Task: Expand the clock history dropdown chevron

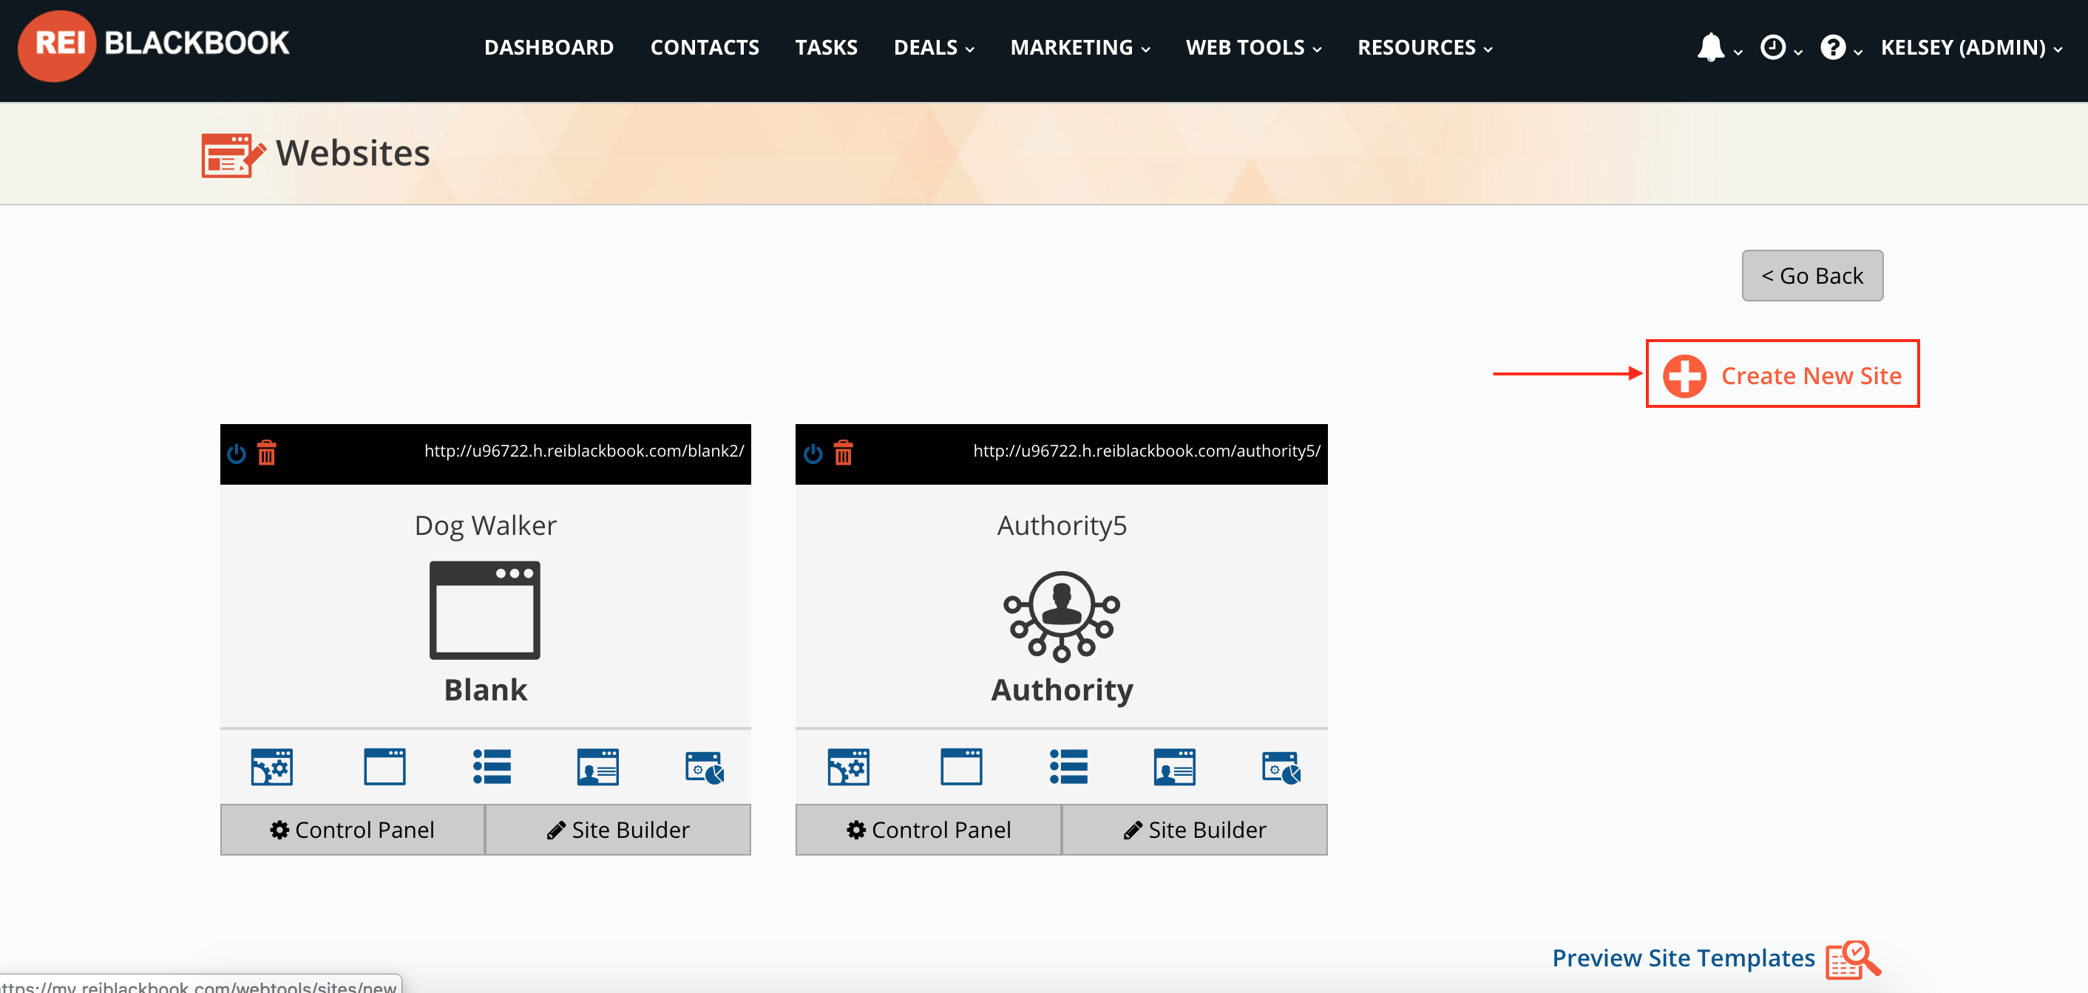Action: point(1798,52)
